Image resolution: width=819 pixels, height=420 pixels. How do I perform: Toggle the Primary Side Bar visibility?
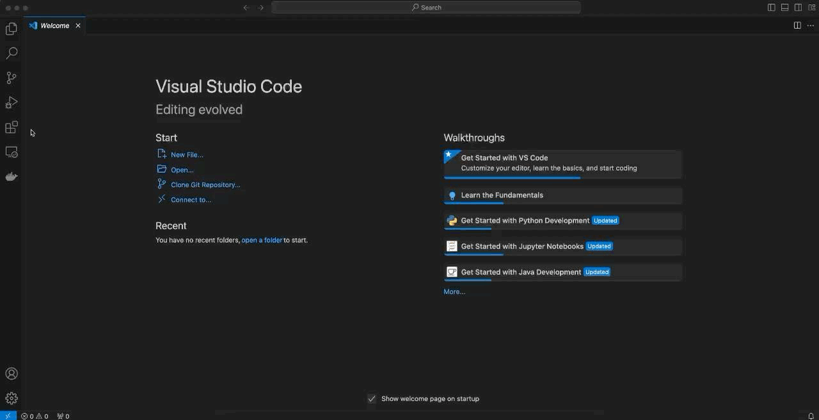(x=771, y=7)
